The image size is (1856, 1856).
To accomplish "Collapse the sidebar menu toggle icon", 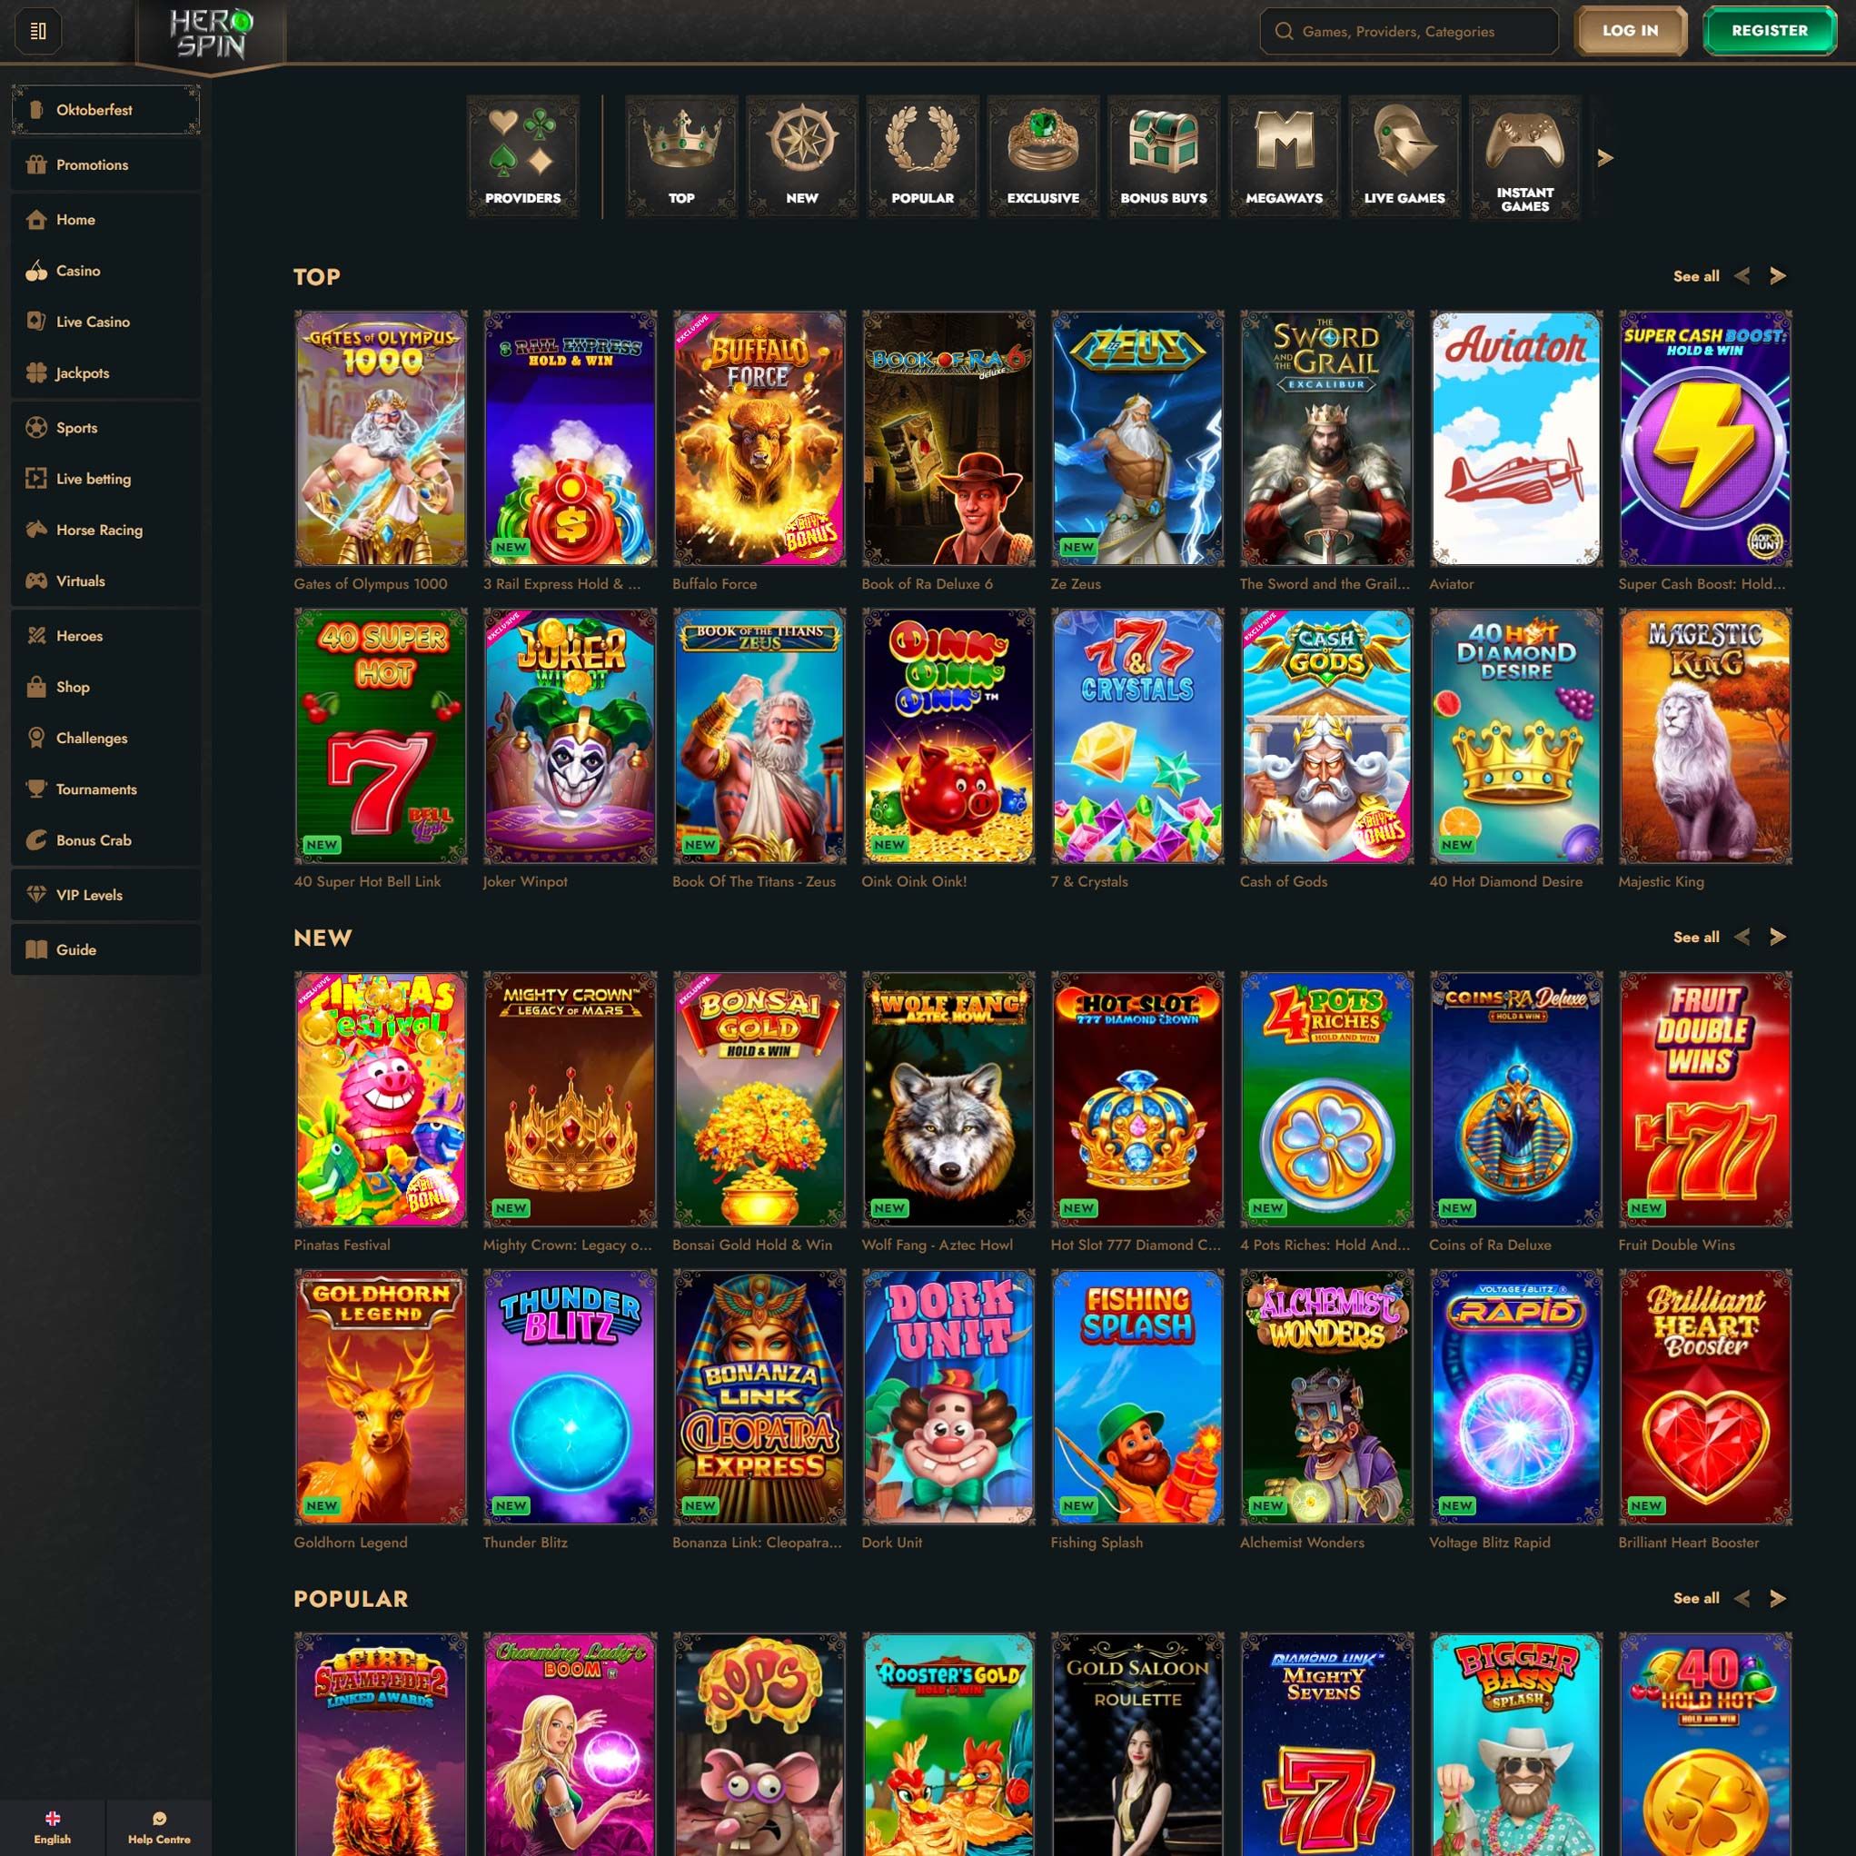I will (38, 32).
